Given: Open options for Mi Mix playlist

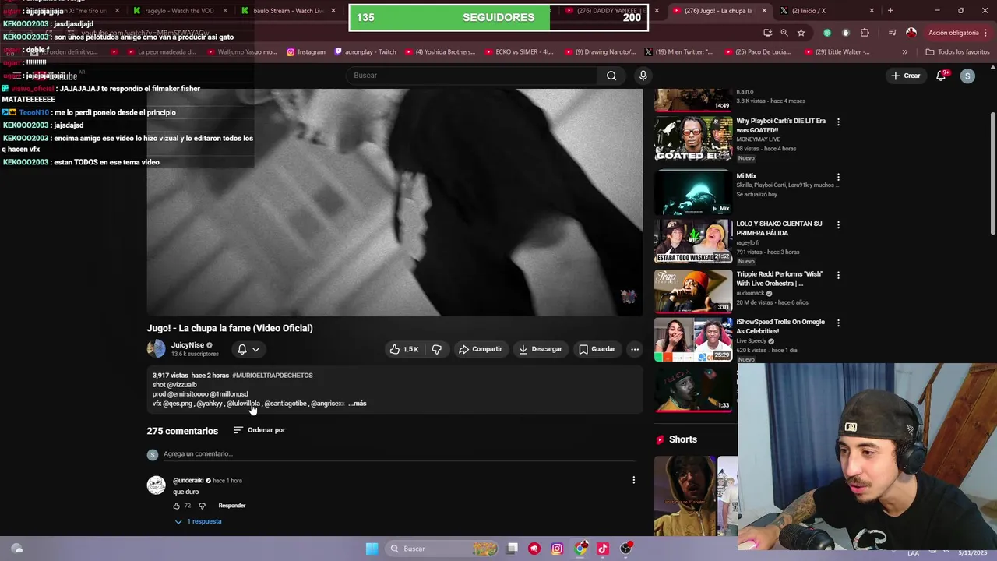Looking at the screenshot, I should (x=838, y=177).
